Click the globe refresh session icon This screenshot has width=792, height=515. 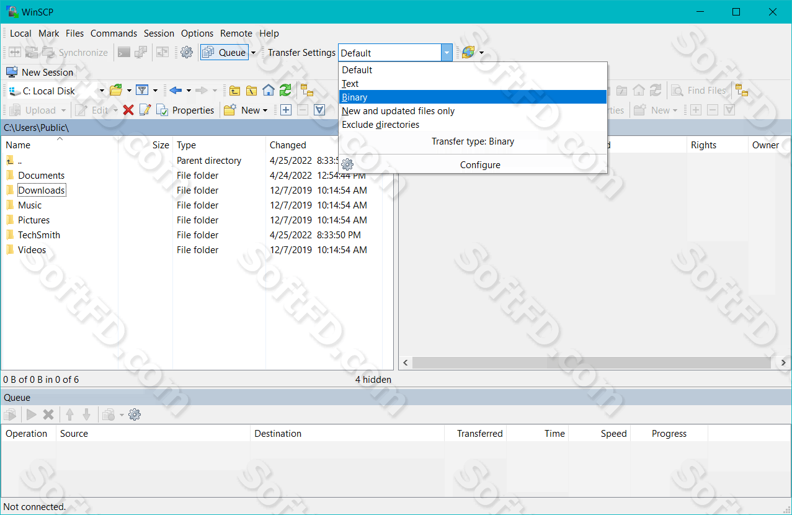point(468,53)
